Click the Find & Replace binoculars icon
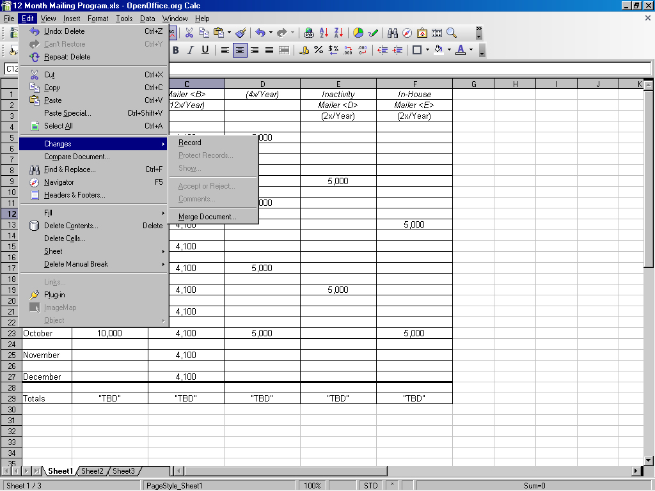The image size is (655, 491). point(393,33)
